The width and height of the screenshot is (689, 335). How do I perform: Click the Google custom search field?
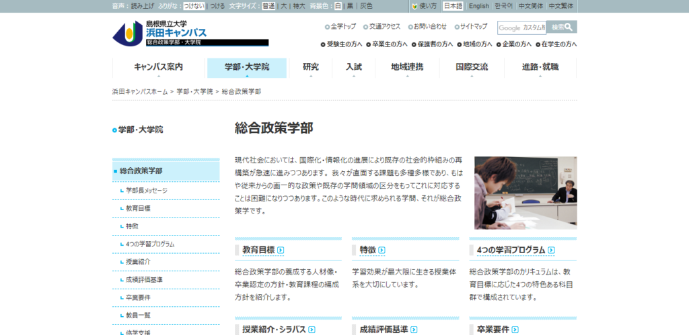click(521, 28)
